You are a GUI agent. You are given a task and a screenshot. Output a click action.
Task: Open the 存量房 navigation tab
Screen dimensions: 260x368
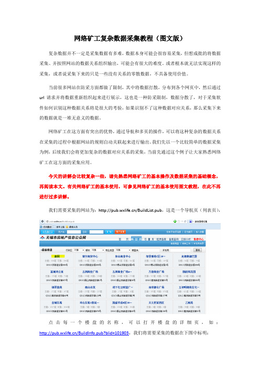click(x=149, y=239)
